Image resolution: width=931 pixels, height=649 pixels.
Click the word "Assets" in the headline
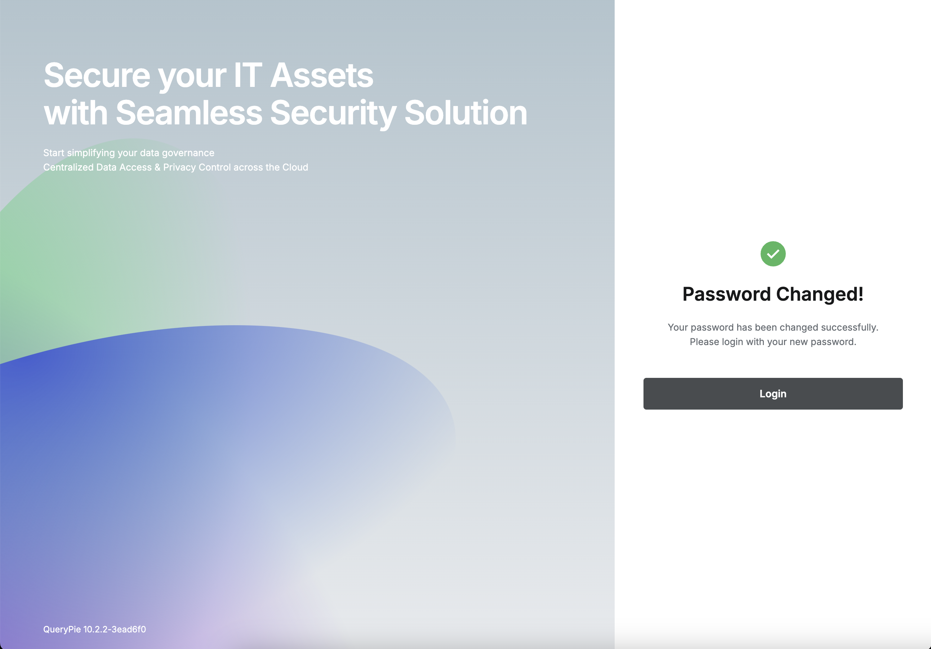coord(321,75)
